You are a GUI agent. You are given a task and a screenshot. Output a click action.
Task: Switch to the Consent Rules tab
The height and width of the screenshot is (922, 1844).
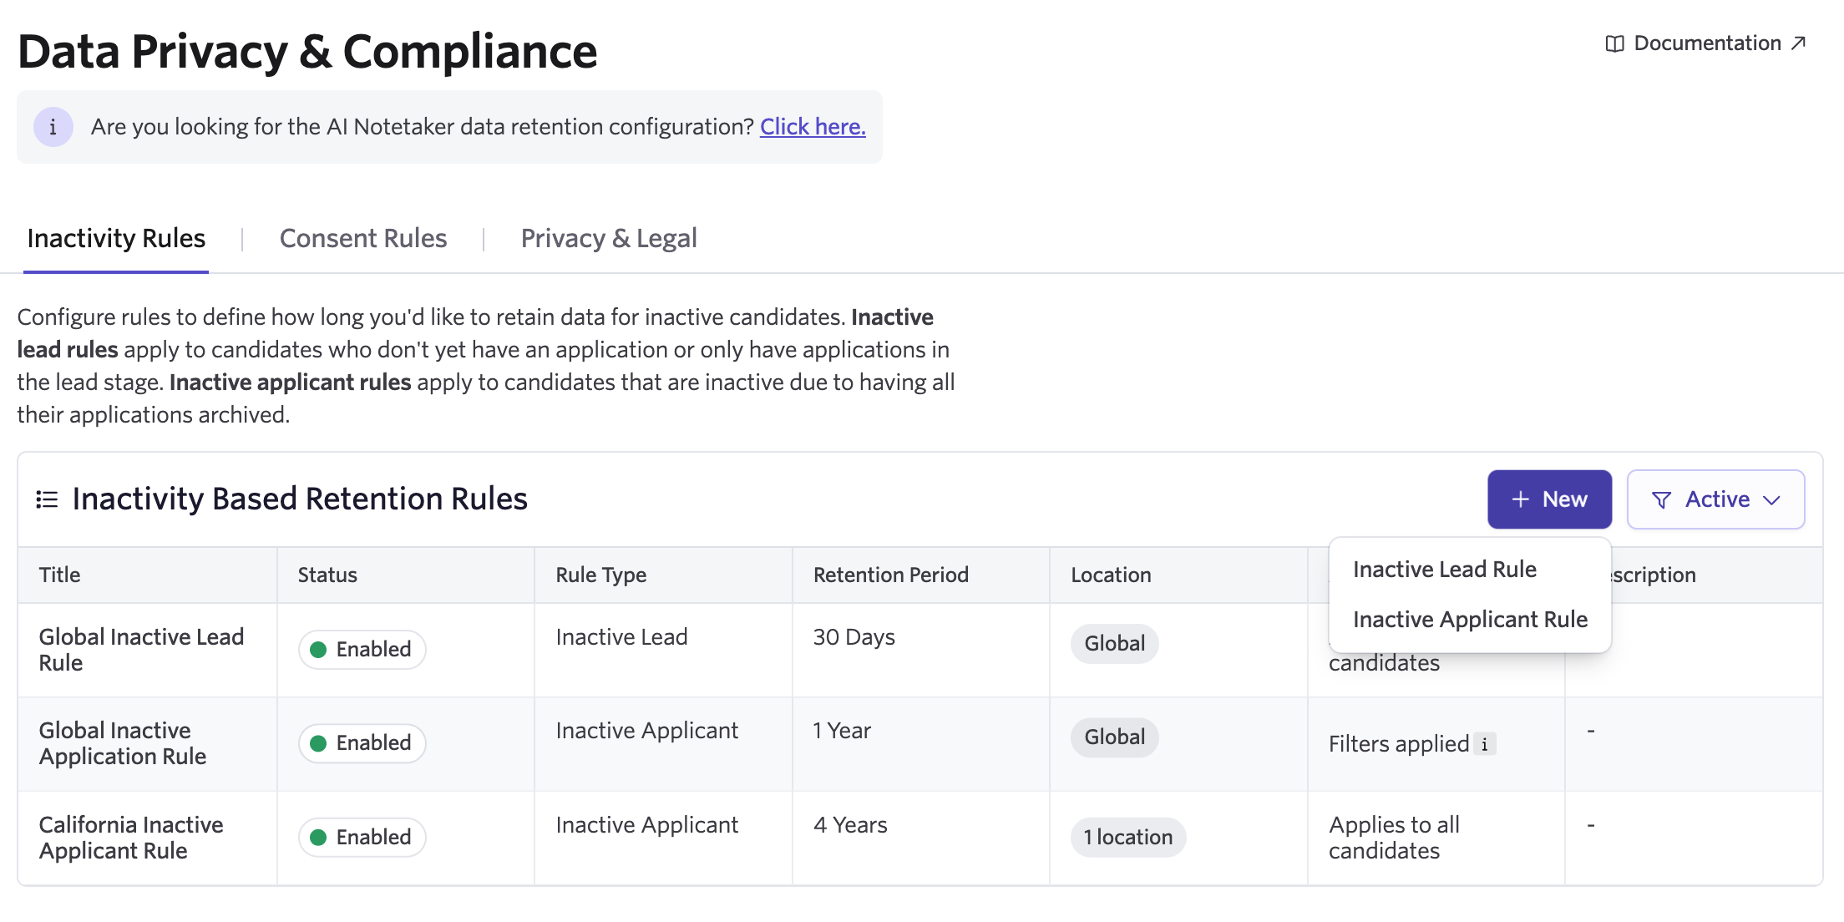(x=363, y=239)
